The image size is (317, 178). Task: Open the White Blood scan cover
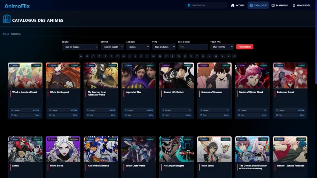63,149
